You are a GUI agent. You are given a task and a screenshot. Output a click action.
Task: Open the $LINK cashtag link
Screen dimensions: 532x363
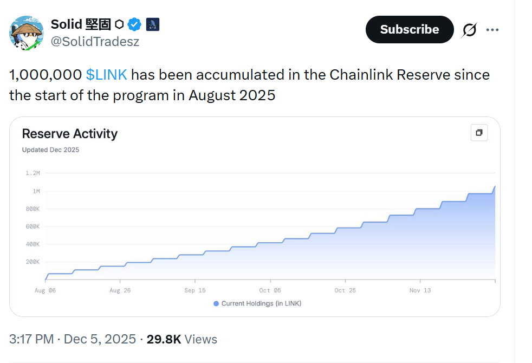[x=107, y=75]
